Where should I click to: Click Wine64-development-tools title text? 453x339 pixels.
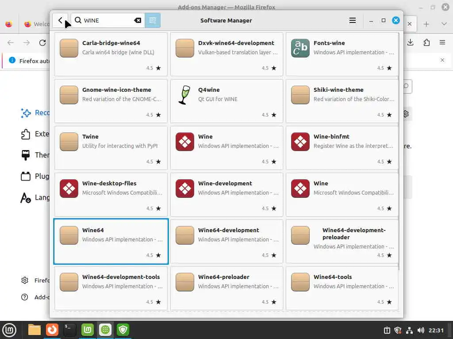coord(121,277)
